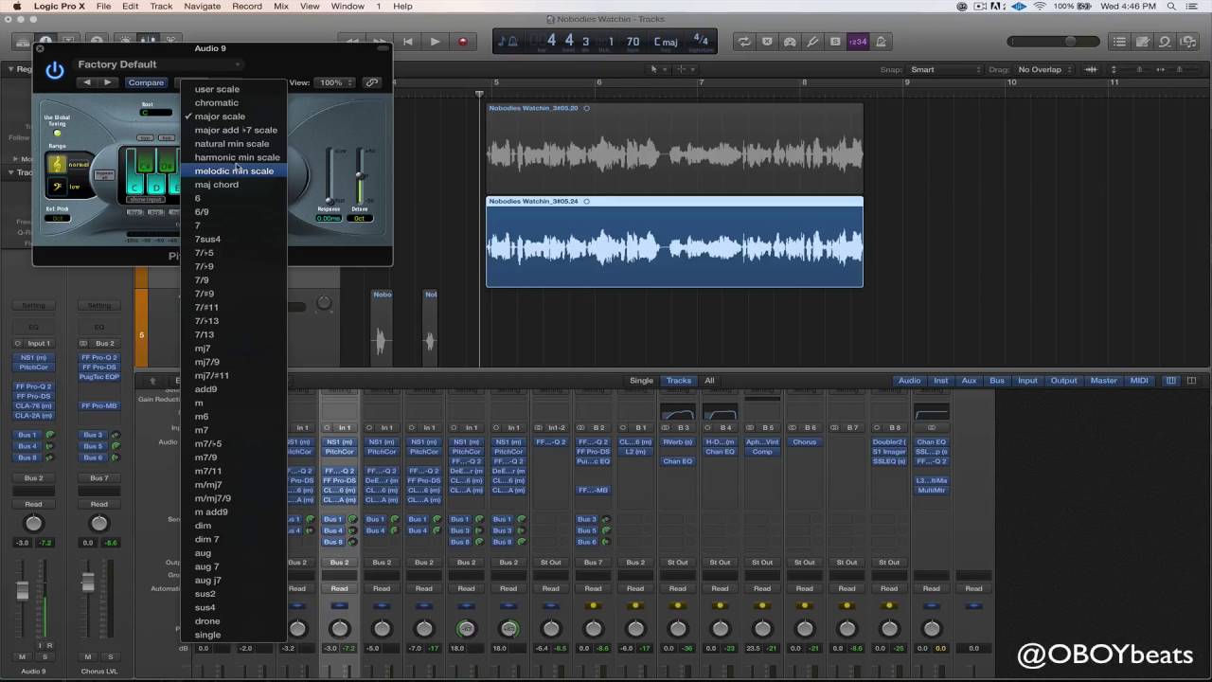1212x682 pixels.
Task: Adjust the Detune slider in the plugin
Action: (360, 175)
